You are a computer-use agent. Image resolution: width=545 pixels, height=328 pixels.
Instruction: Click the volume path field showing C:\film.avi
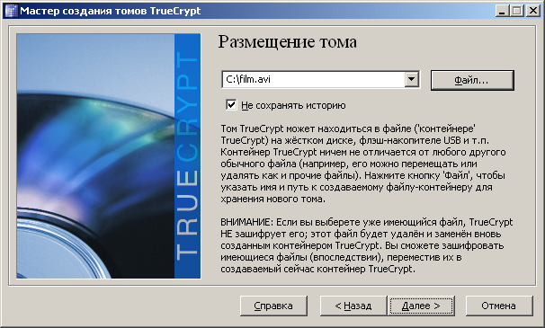(313, 80)
